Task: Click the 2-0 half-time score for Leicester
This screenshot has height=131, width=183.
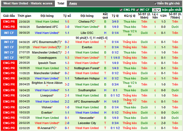Action: pyautogui.click(x=163, y=123)
